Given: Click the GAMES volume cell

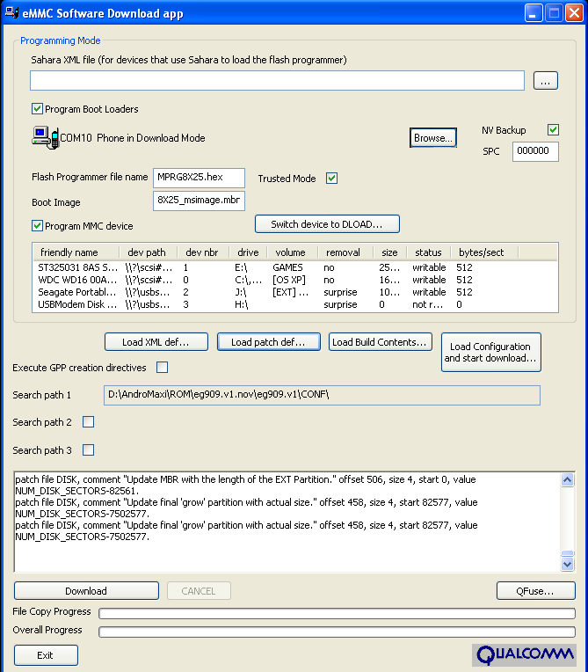Looking at the screenshot, I should 287,267.
